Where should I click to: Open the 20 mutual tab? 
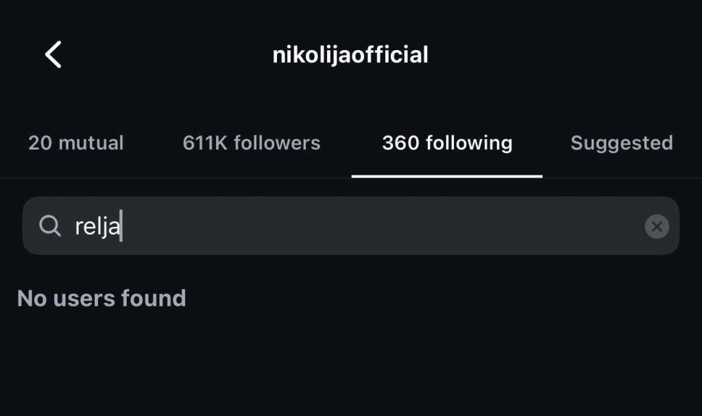(x=76, y=143)
